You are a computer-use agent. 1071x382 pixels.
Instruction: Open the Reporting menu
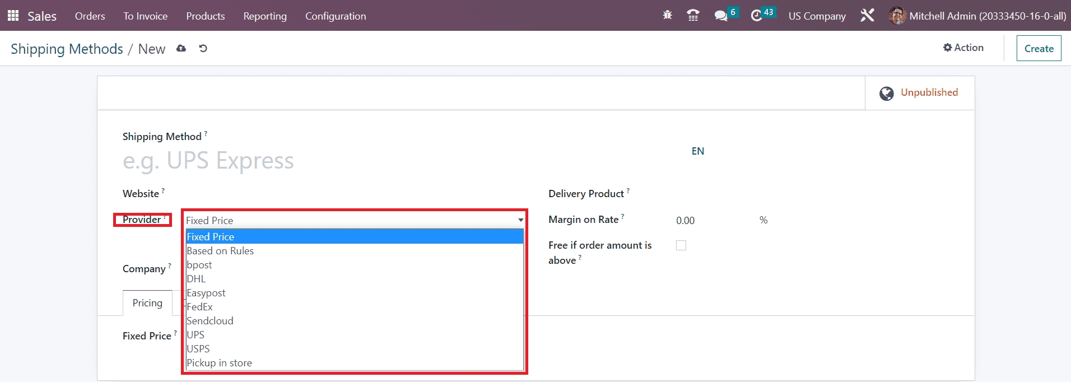pyautogui.click(x=265, y=16)
